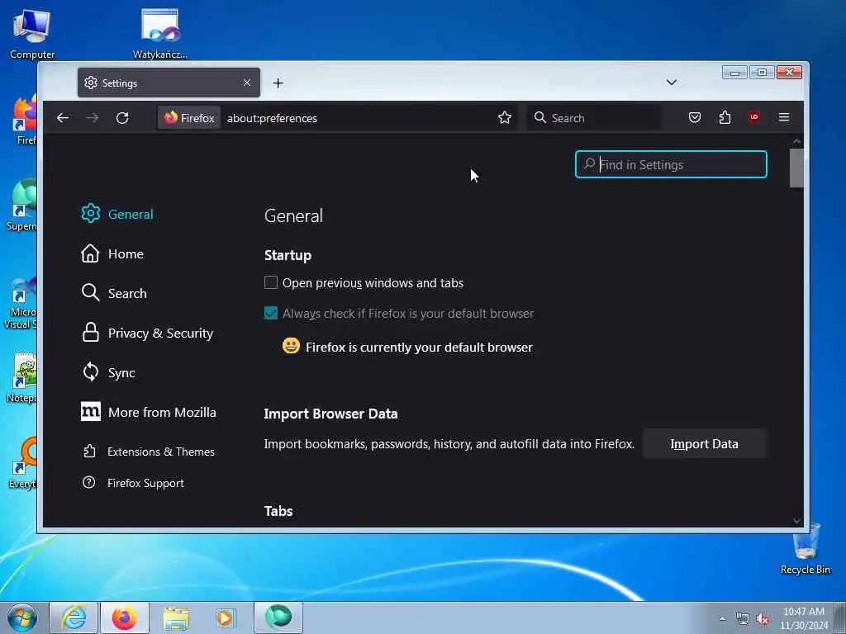Open More from Mozilla section
Viewport: 846px width, 634px height.
149,412
